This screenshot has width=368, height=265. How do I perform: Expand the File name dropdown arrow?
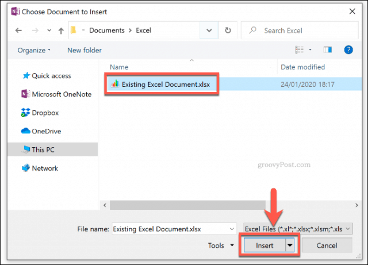pos(232,229)
